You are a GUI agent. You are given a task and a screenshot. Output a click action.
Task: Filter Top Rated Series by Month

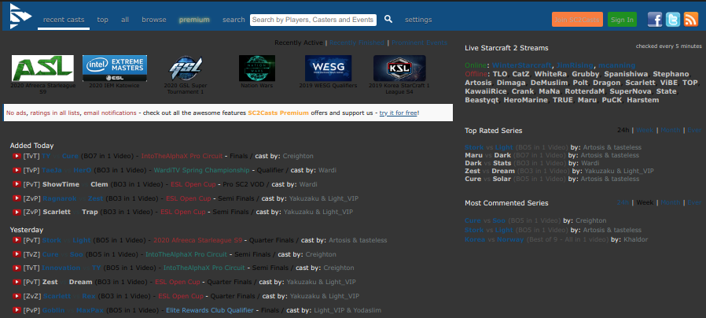click(x=671, y=130)
